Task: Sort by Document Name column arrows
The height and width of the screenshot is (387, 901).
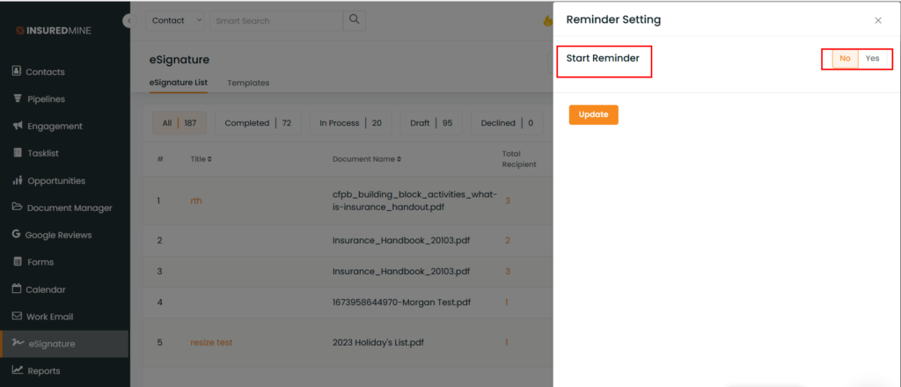Action: 399,159
